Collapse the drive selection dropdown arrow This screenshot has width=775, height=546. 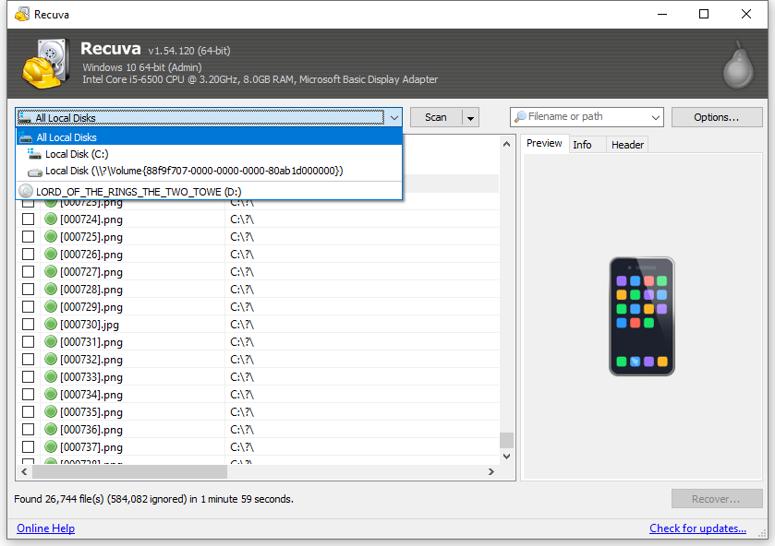pos(394,117)
